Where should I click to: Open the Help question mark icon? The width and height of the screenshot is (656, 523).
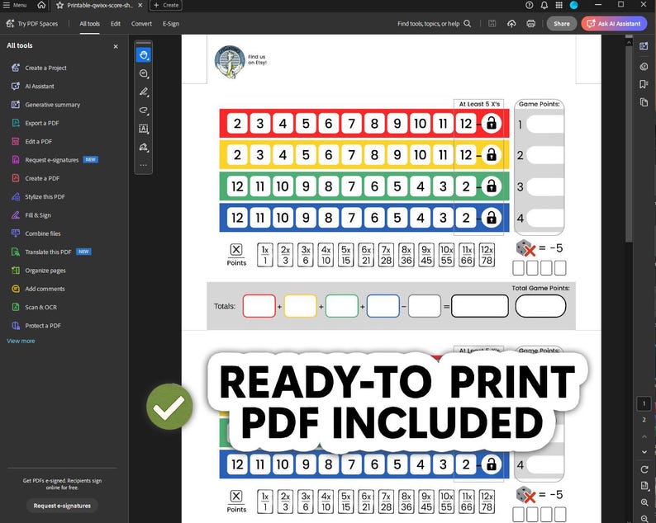pyautogui.click(x=530, y=5)
